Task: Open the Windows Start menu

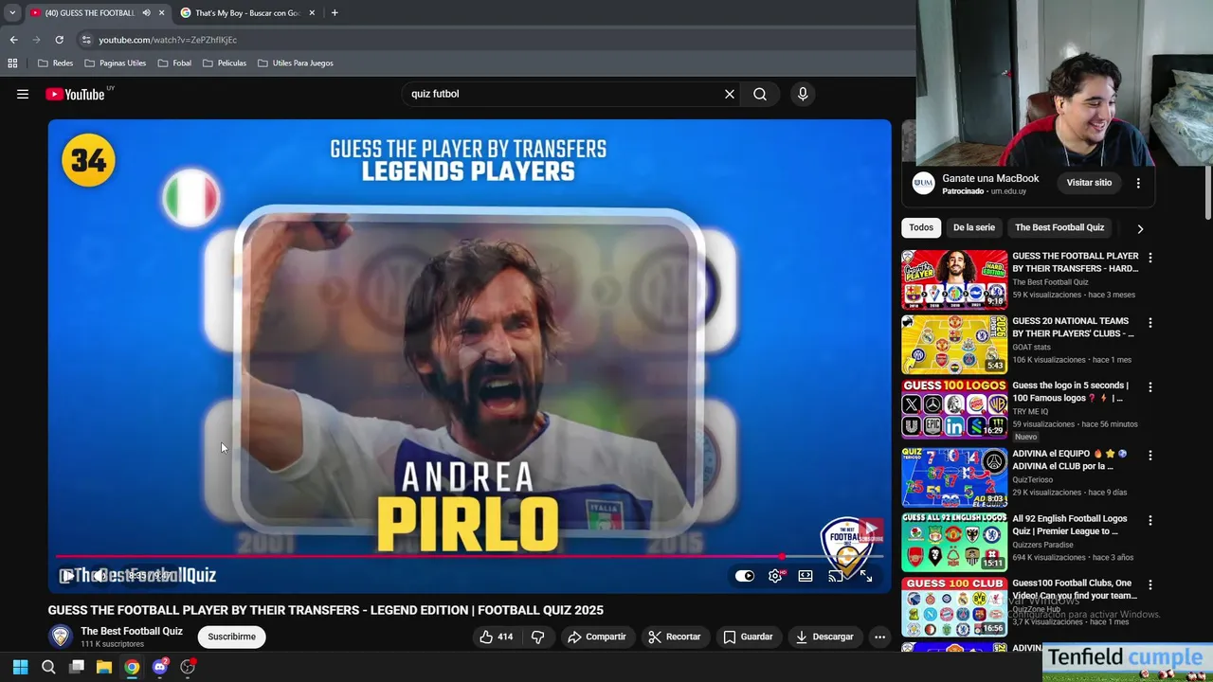Action: click(x=20, y=667)
